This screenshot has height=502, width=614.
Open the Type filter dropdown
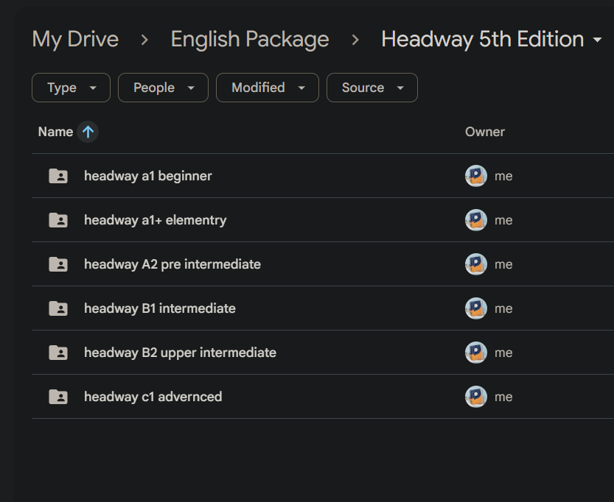click(71, 88)
